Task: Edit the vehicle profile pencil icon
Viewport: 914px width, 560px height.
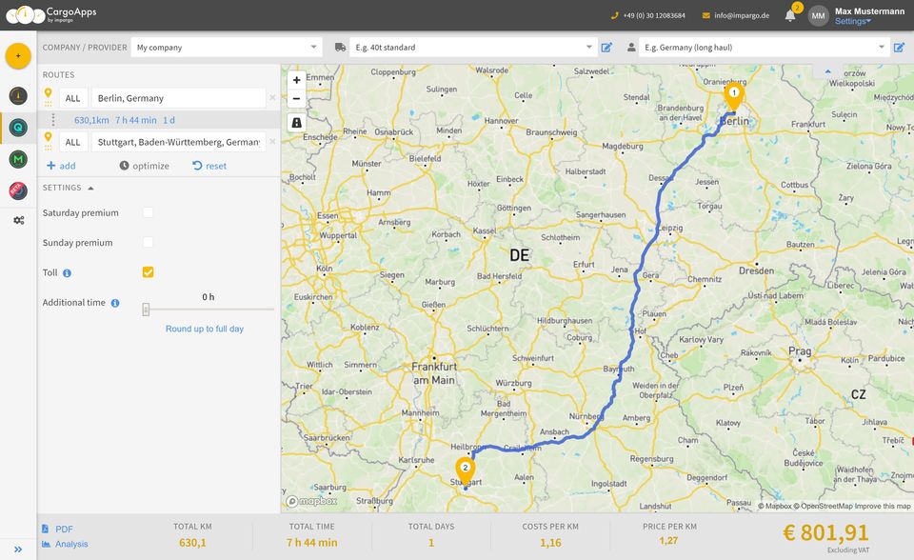Action: tap(606, 48)
